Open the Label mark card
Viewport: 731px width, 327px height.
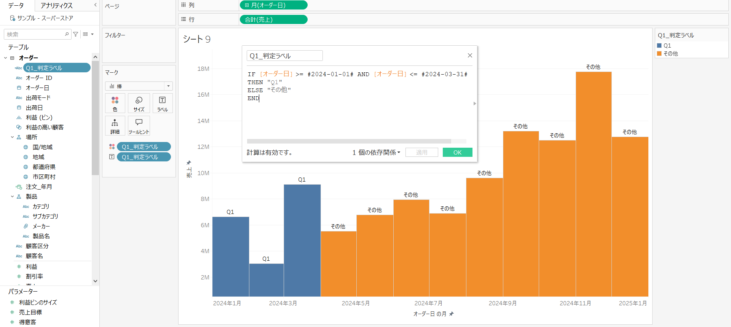tap(163, 103)
